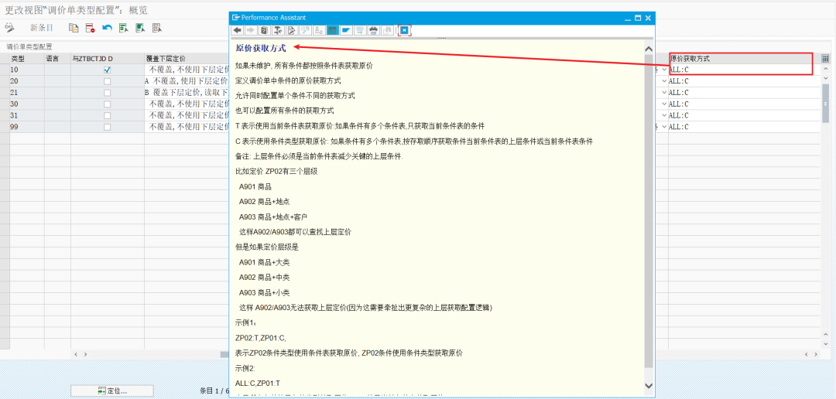
Task: Minimize the Performance Assistant window
Action: (628, 18)
